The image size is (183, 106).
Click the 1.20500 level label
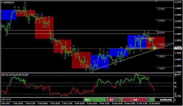(x=161, y=21)
